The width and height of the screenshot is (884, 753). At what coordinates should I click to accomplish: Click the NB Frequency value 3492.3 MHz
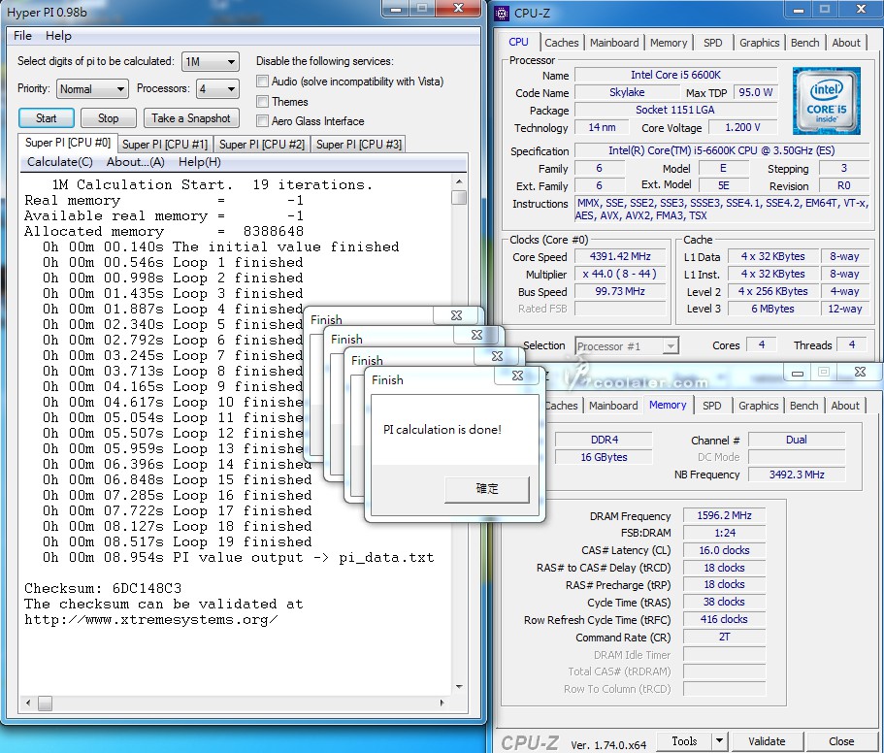[x=797, y=475]
